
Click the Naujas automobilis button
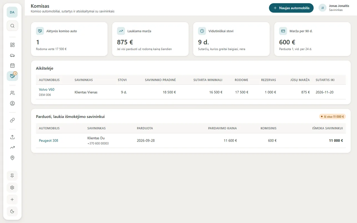pos(291,8)
